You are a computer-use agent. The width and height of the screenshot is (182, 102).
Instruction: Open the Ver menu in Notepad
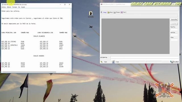(x=19, y=7)
